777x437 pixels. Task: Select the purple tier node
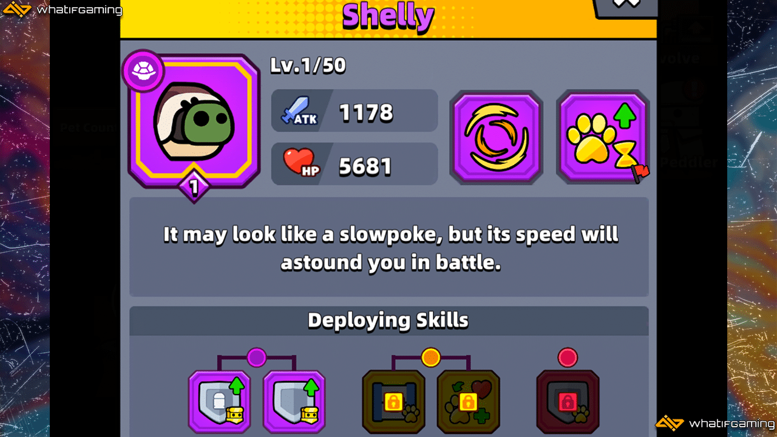click(x=257, y=357)
